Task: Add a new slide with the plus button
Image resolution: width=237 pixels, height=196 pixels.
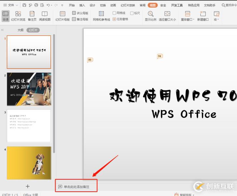Action: pyautogui.click(x=28, y=186)
